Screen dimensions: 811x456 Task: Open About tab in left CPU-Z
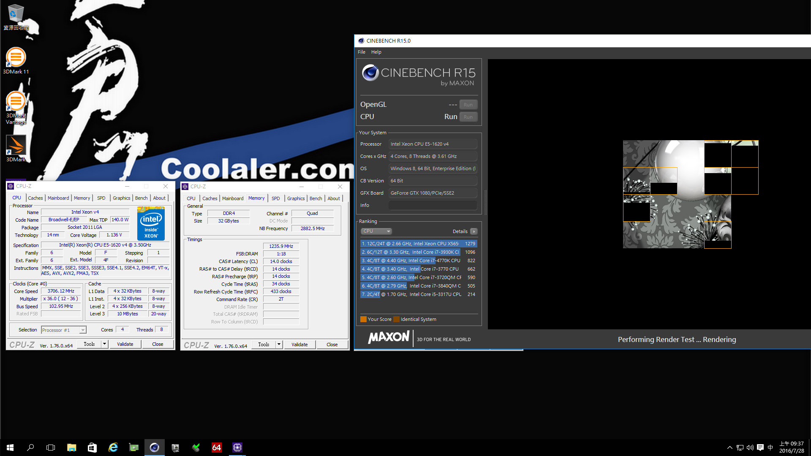click(x=159, y=198)
